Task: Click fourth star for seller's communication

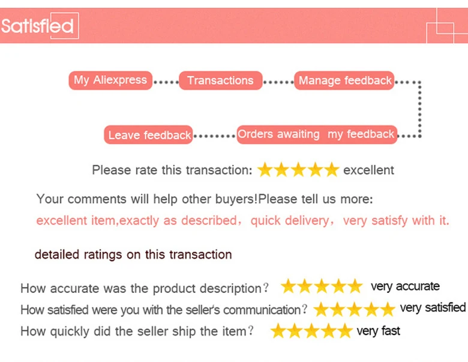Action: point(371,309)
